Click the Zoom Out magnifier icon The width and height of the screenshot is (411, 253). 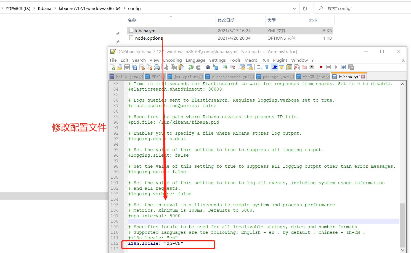(x=232, y=67)
